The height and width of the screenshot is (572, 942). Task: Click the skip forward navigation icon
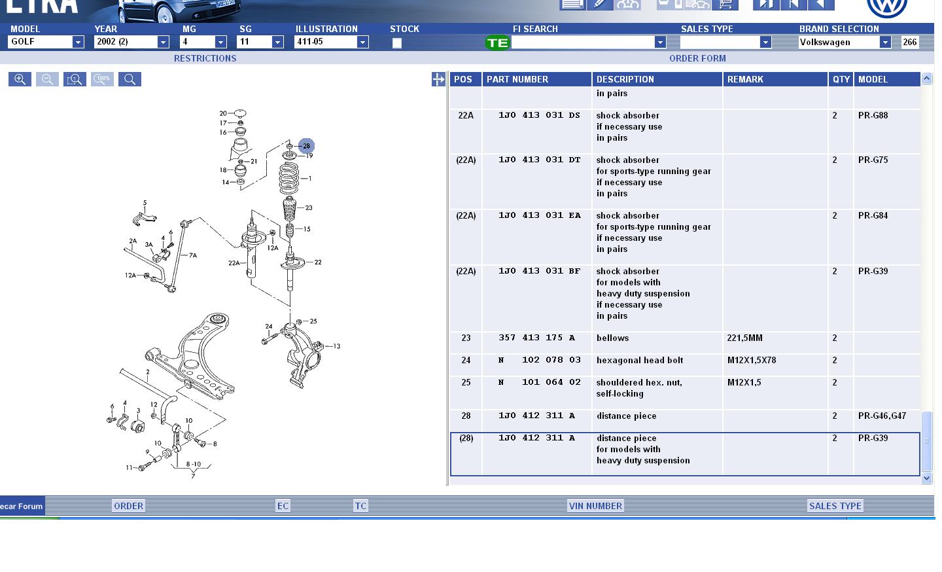pyautogui.click(x=766, y=5)
